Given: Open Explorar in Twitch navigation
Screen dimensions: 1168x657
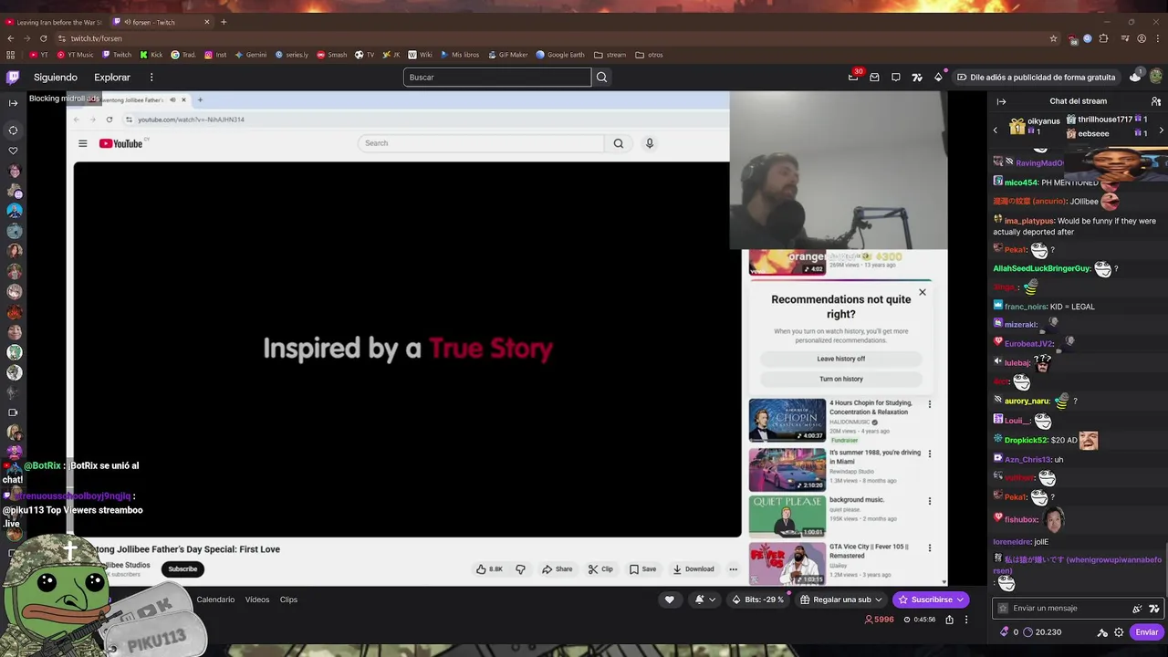Looking at the screenshot, I should click(112, 78).
